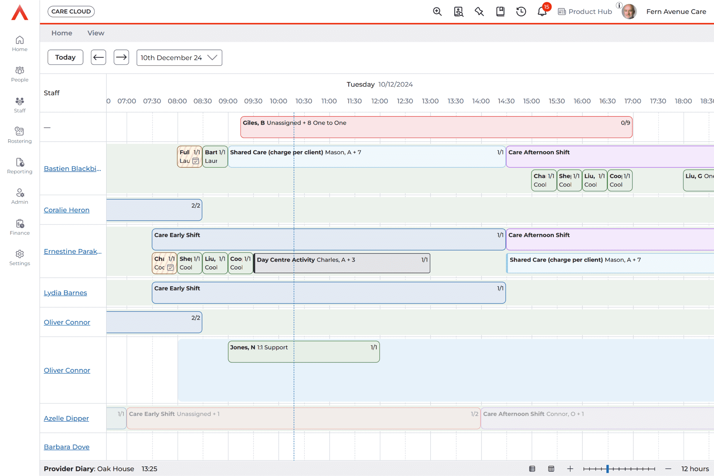The image size is (714, 476).
Task: Open Finance in the left sidebar
Action: [x=20, y=227]
